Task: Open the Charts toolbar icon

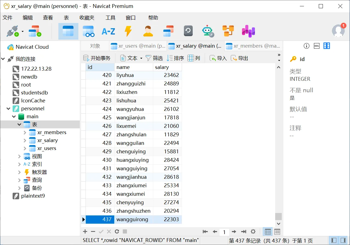Action: pyautogui.click(x=248, y=31)
